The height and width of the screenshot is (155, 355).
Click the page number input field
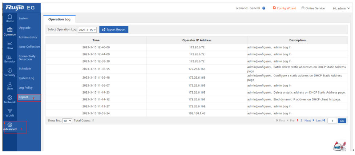point(332,120)
